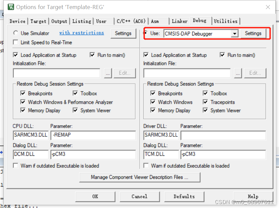
Task: Toggle simulator Toolbox checkbox
Action: click(x=75, y=93)
